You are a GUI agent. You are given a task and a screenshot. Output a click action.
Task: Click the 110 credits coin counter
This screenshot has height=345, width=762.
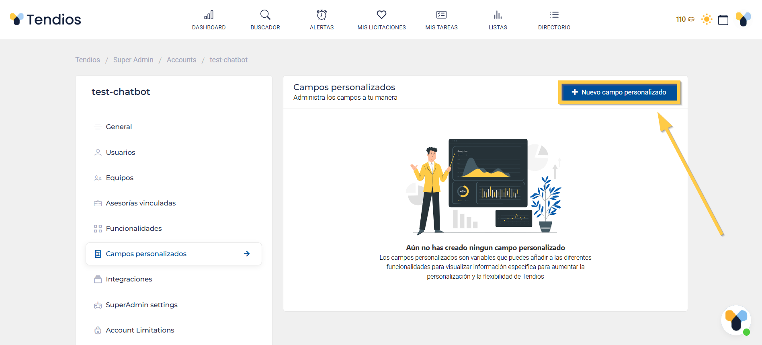(x=685, y=19)
